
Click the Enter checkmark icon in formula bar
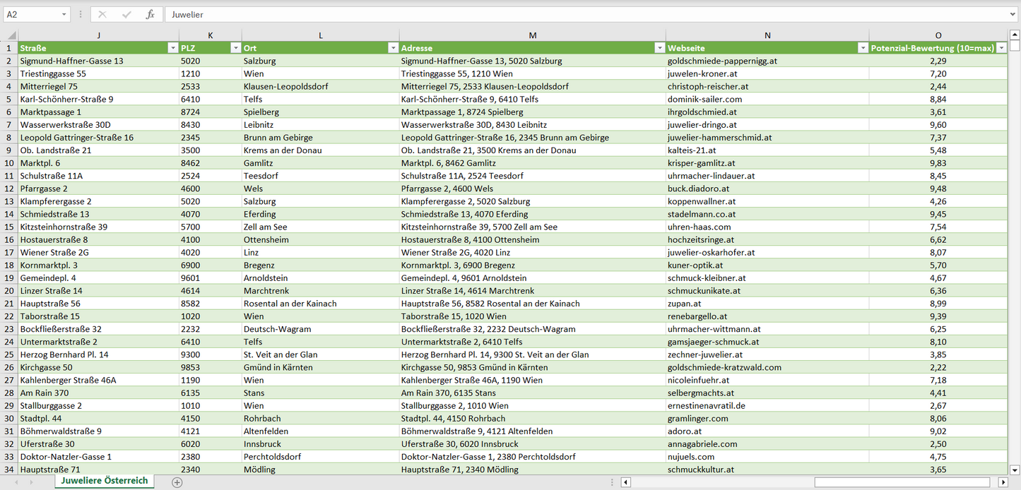126,14
